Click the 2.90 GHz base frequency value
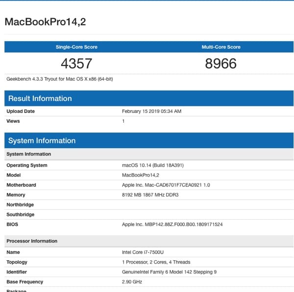Screen dimensions: 294x292 click(x=131, y=282)
